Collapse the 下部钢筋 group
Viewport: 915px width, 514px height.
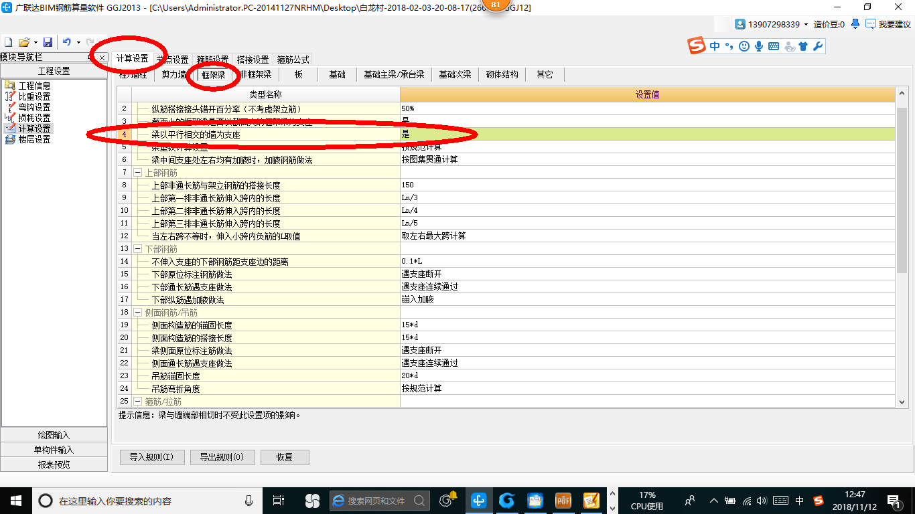tap(137, 249)
